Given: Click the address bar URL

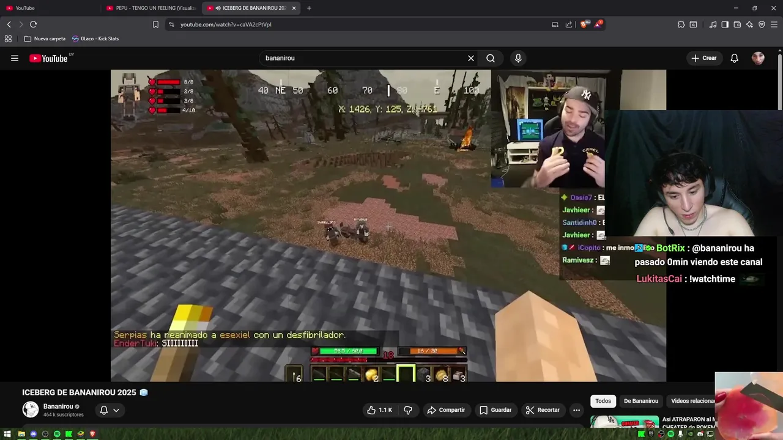Looking at the screenshot, I should pos(226,24).
